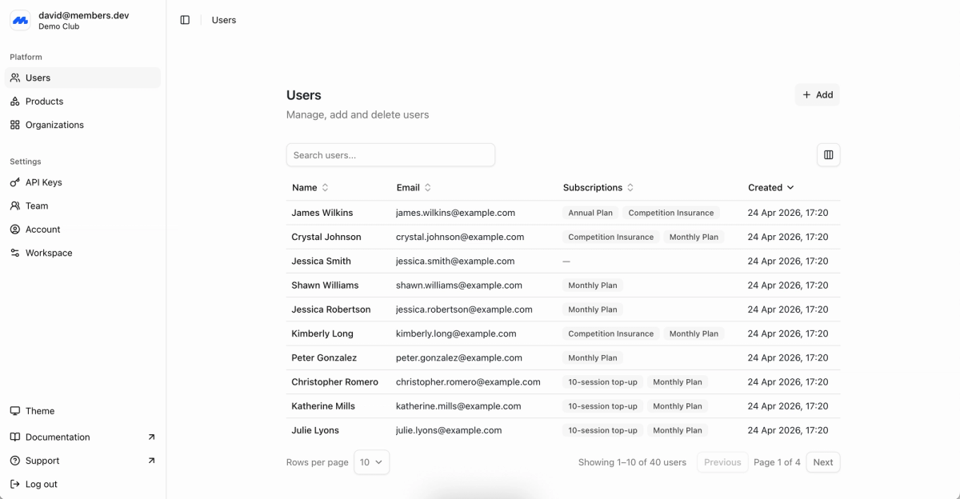Click Annual Plan badge for James Wilkins
960x499 pixels.
tap(590, 213)
